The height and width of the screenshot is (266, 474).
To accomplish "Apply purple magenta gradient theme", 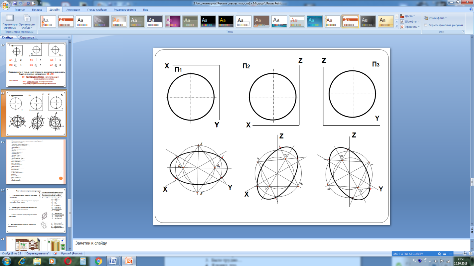I will (173, 21).
